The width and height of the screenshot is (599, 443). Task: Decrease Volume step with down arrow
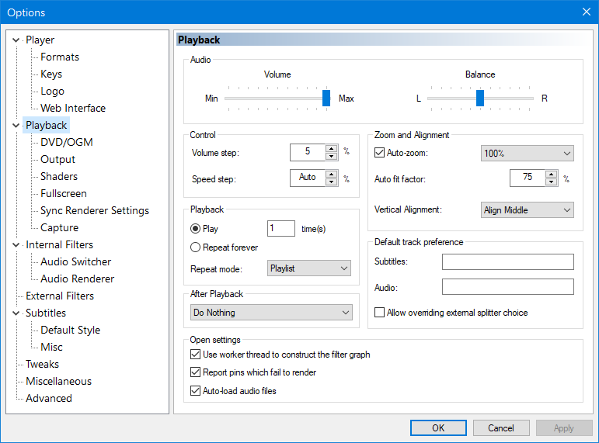332,157
